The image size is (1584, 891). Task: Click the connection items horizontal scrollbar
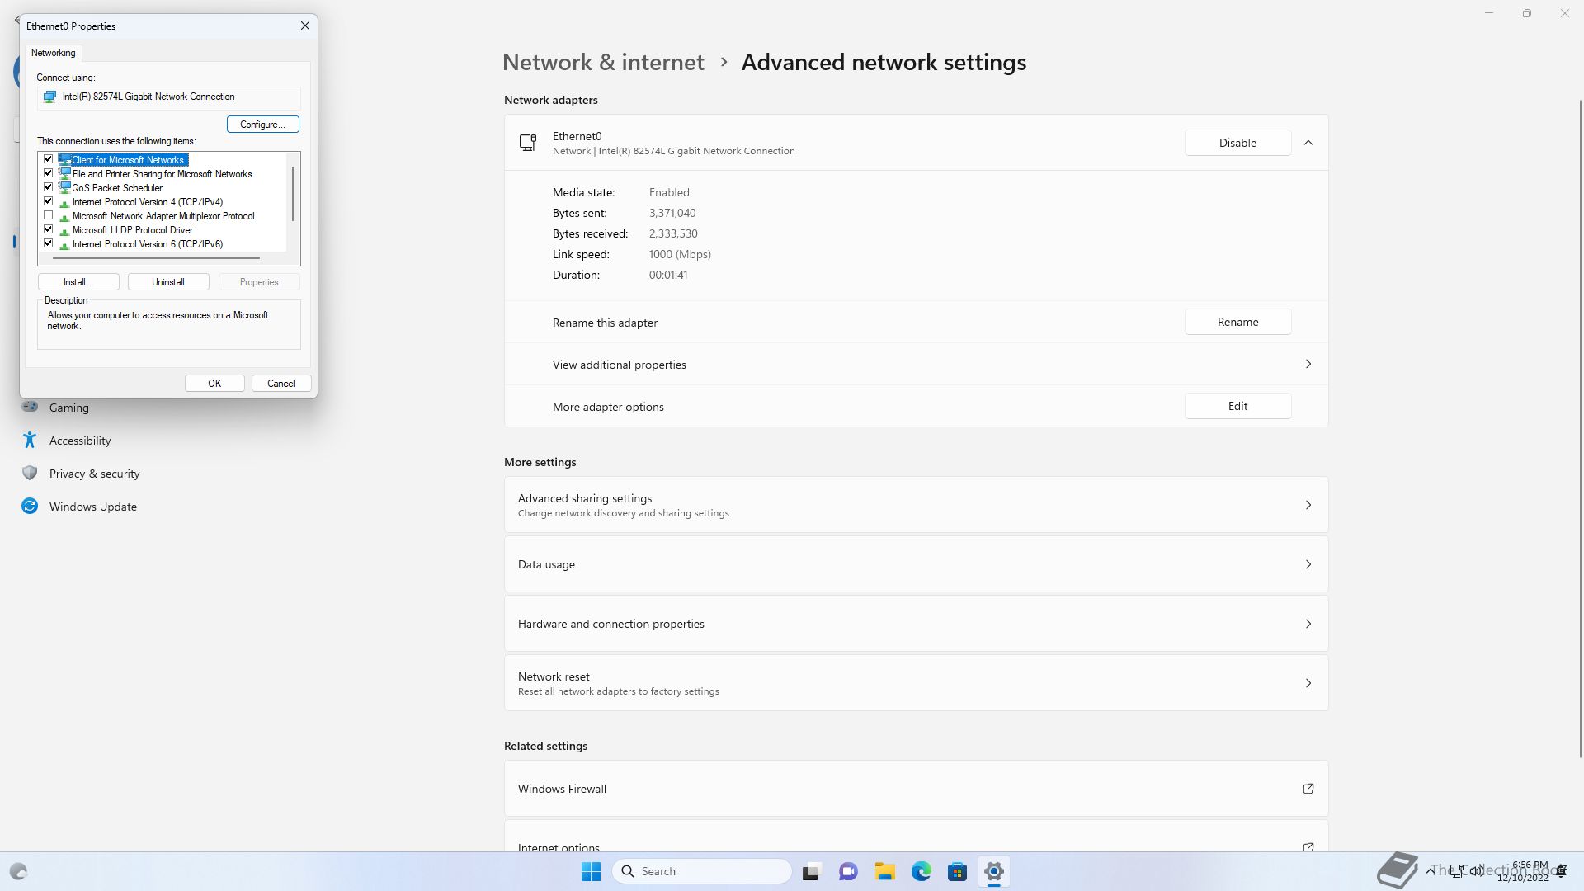156,258
